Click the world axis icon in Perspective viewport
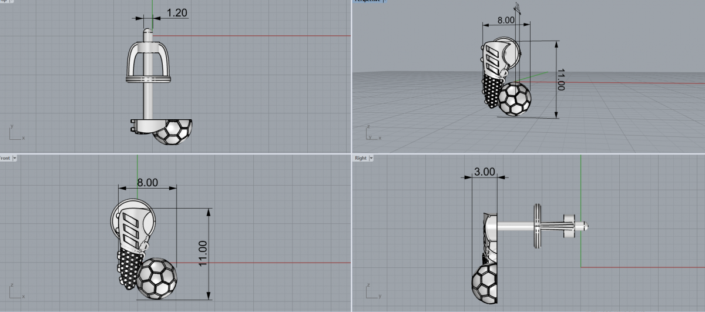The width and height of the screenshot is (705, 312). (373, 133)
